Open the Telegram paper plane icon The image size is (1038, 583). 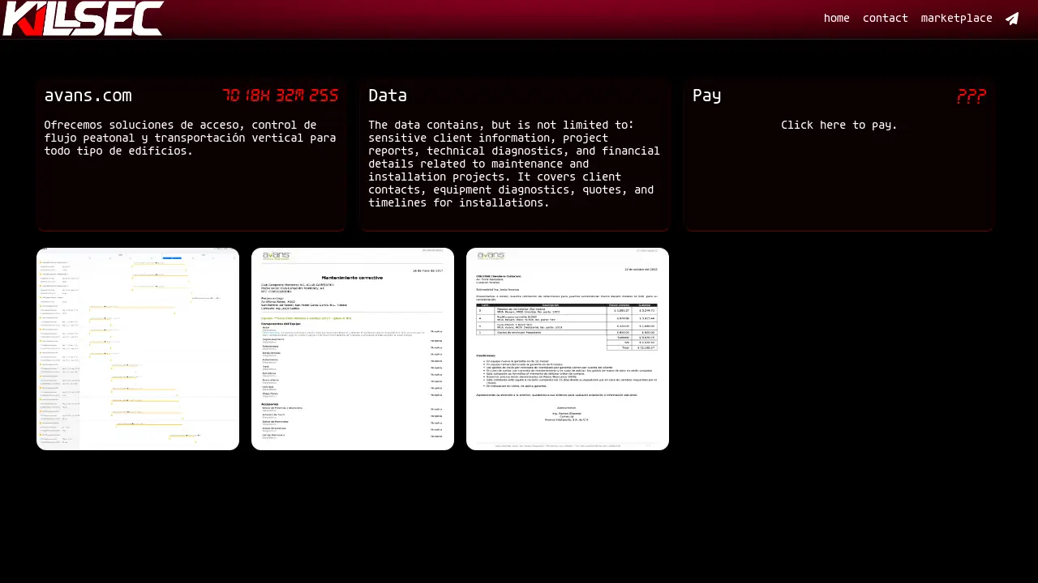[1012, 19]
